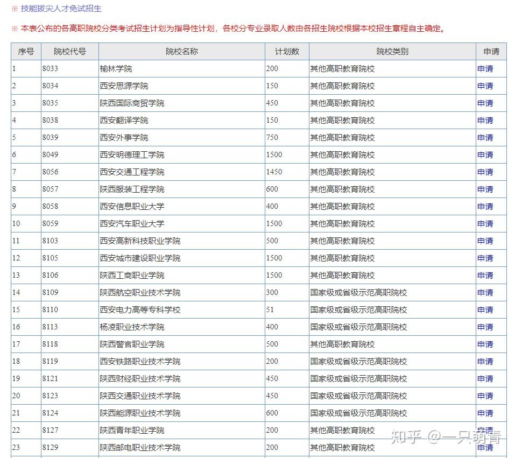Click the red notice text about 分类考试招生计划
Image resolution: width=515 pixels, height=458 pixels.
coord(233,29)
